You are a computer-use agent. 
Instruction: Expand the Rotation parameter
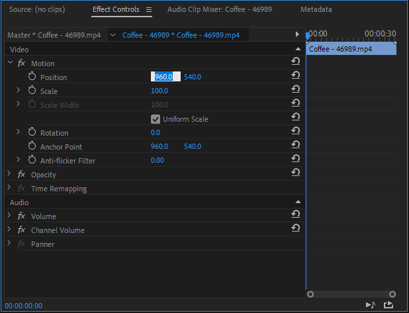(18, 132)
